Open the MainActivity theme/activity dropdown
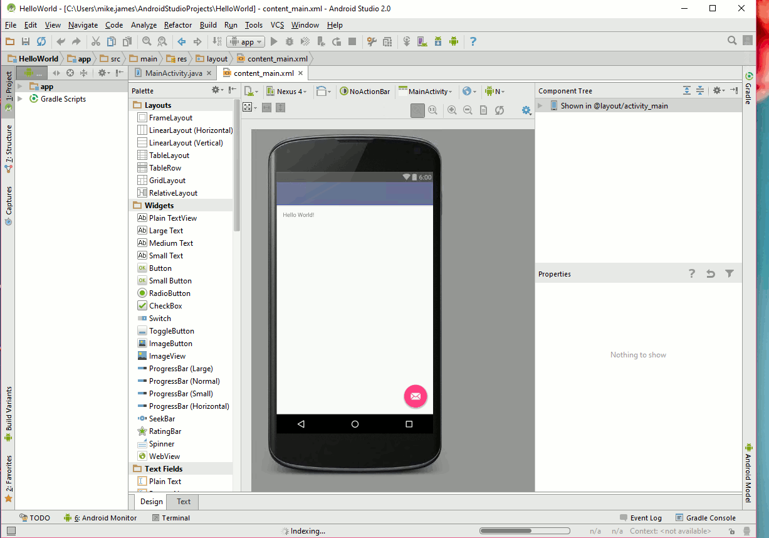Image resolution: width=769 pixels, height=538 pixels. 426,90
